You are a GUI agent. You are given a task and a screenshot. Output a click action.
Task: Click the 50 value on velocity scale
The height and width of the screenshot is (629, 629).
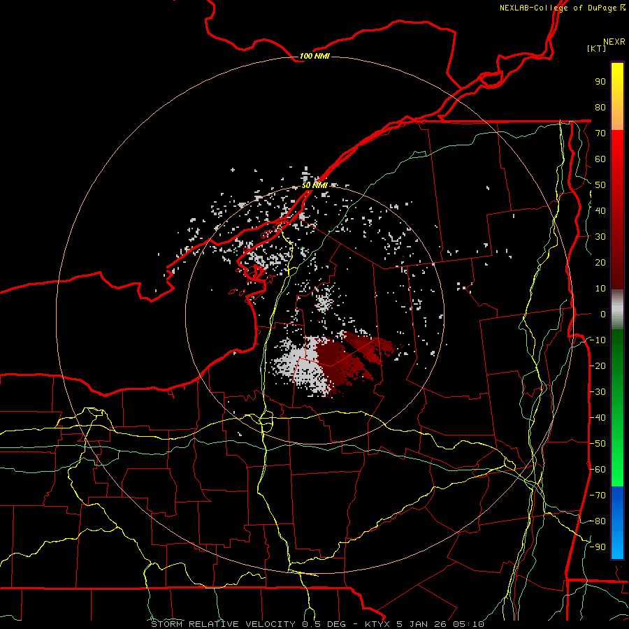click(x=600, y=185)
